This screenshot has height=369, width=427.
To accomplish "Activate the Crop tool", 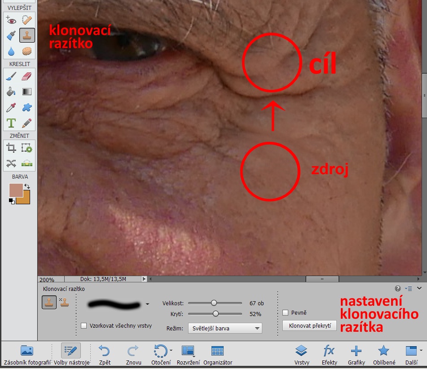I will [11, 148].
